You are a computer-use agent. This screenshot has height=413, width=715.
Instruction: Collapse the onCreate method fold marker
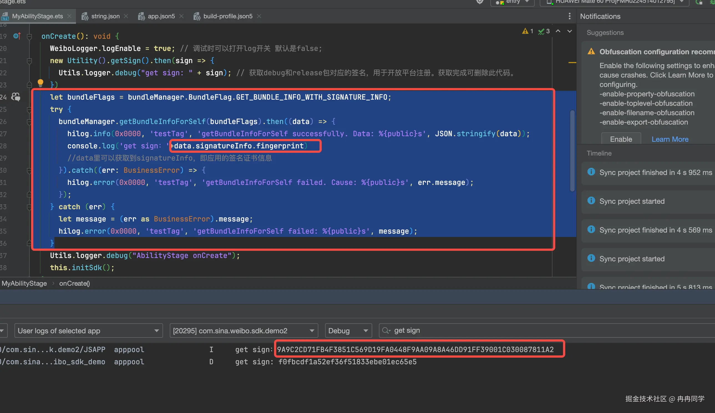click(x=29, y=37)
